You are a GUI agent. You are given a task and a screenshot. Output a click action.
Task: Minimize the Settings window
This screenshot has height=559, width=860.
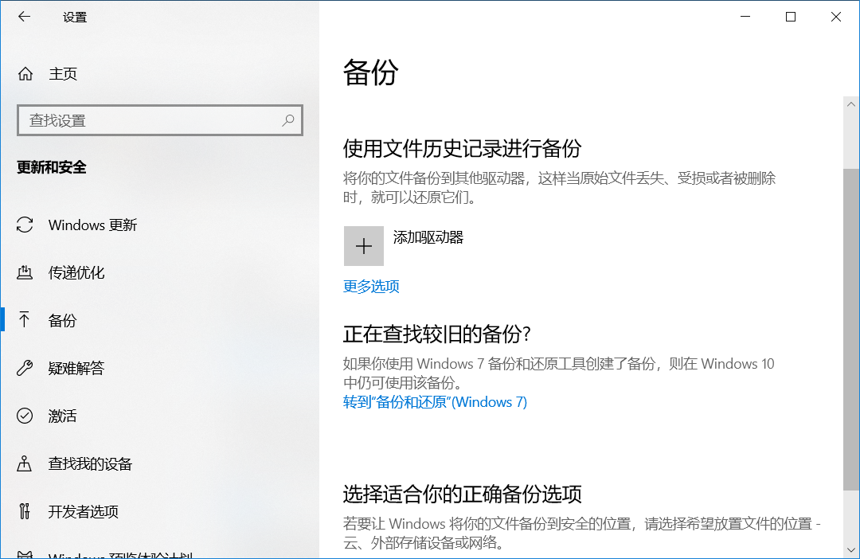[745, 17]
